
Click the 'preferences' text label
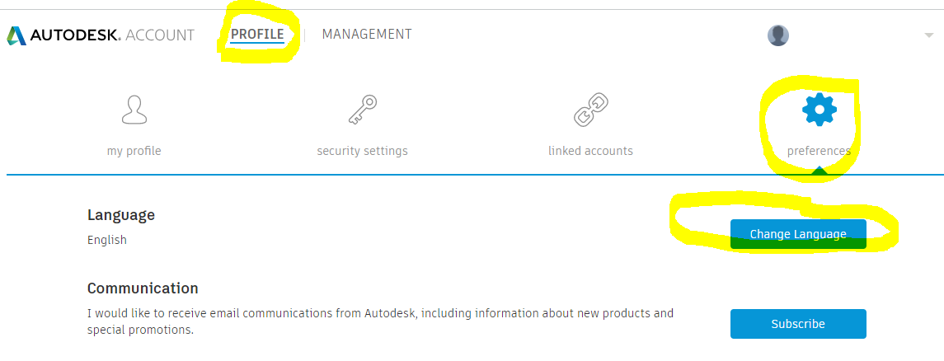tap(819, 151)
